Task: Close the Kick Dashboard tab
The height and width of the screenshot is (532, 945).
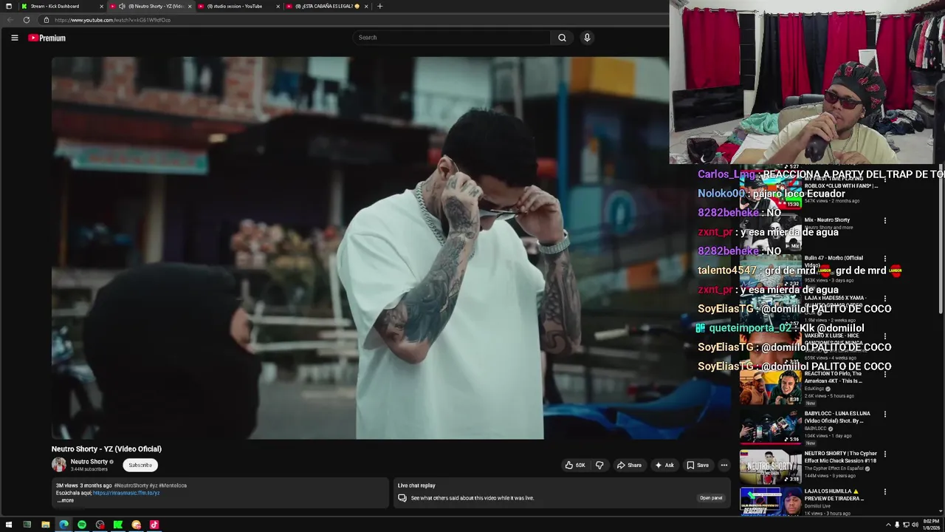Action: tap(102, 6)
